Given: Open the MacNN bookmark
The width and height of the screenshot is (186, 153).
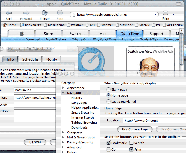Looking at the screenshot, I should (142, 25).
